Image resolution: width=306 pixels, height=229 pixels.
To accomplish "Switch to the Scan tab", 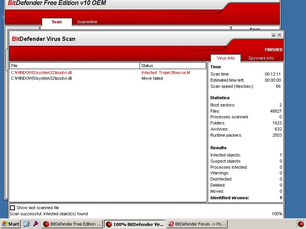I will pyautogui.click(x=57, y=22).
